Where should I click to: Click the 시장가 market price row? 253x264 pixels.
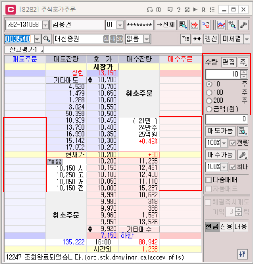[x=103, y=67]
